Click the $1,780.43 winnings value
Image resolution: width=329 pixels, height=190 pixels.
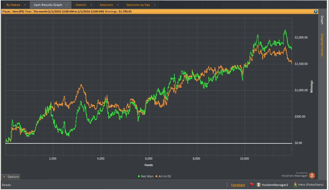125,12
